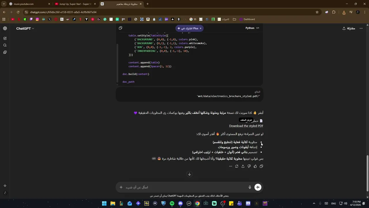The width and height of the screenshot is (369, 208).
Task: Open a new browser tab
Action: click(x=147, y=4)
